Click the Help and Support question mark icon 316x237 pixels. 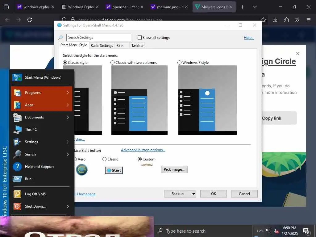click(x=17, y=167)
